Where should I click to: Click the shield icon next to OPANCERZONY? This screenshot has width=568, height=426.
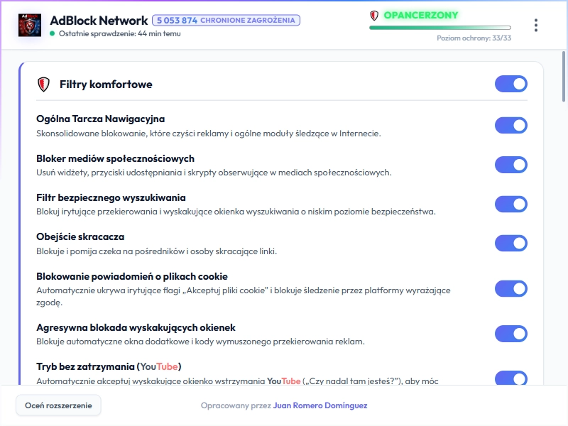374,16
